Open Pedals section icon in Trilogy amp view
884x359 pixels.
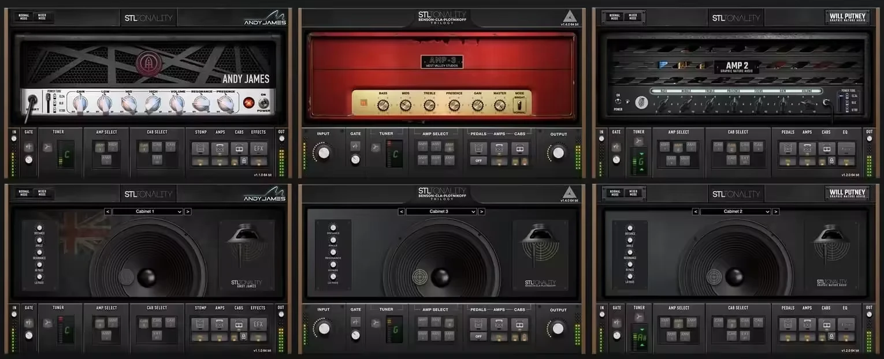point(478,149)
